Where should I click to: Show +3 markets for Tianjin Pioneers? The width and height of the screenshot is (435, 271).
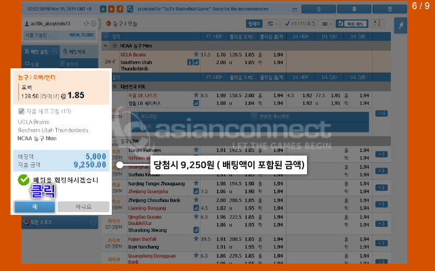click(x=381, y=154)
